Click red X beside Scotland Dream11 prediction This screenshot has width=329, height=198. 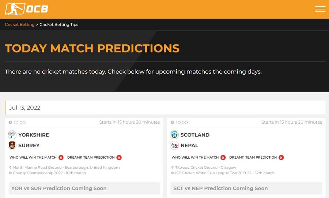tap(281, 158)
